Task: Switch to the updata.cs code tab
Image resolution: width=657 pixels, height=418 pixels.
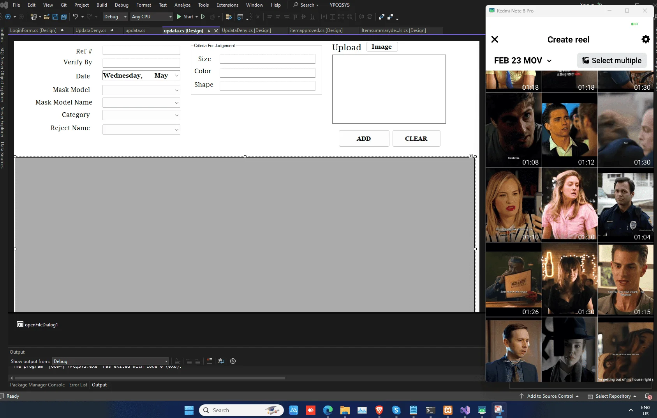Action: point(135,30)
